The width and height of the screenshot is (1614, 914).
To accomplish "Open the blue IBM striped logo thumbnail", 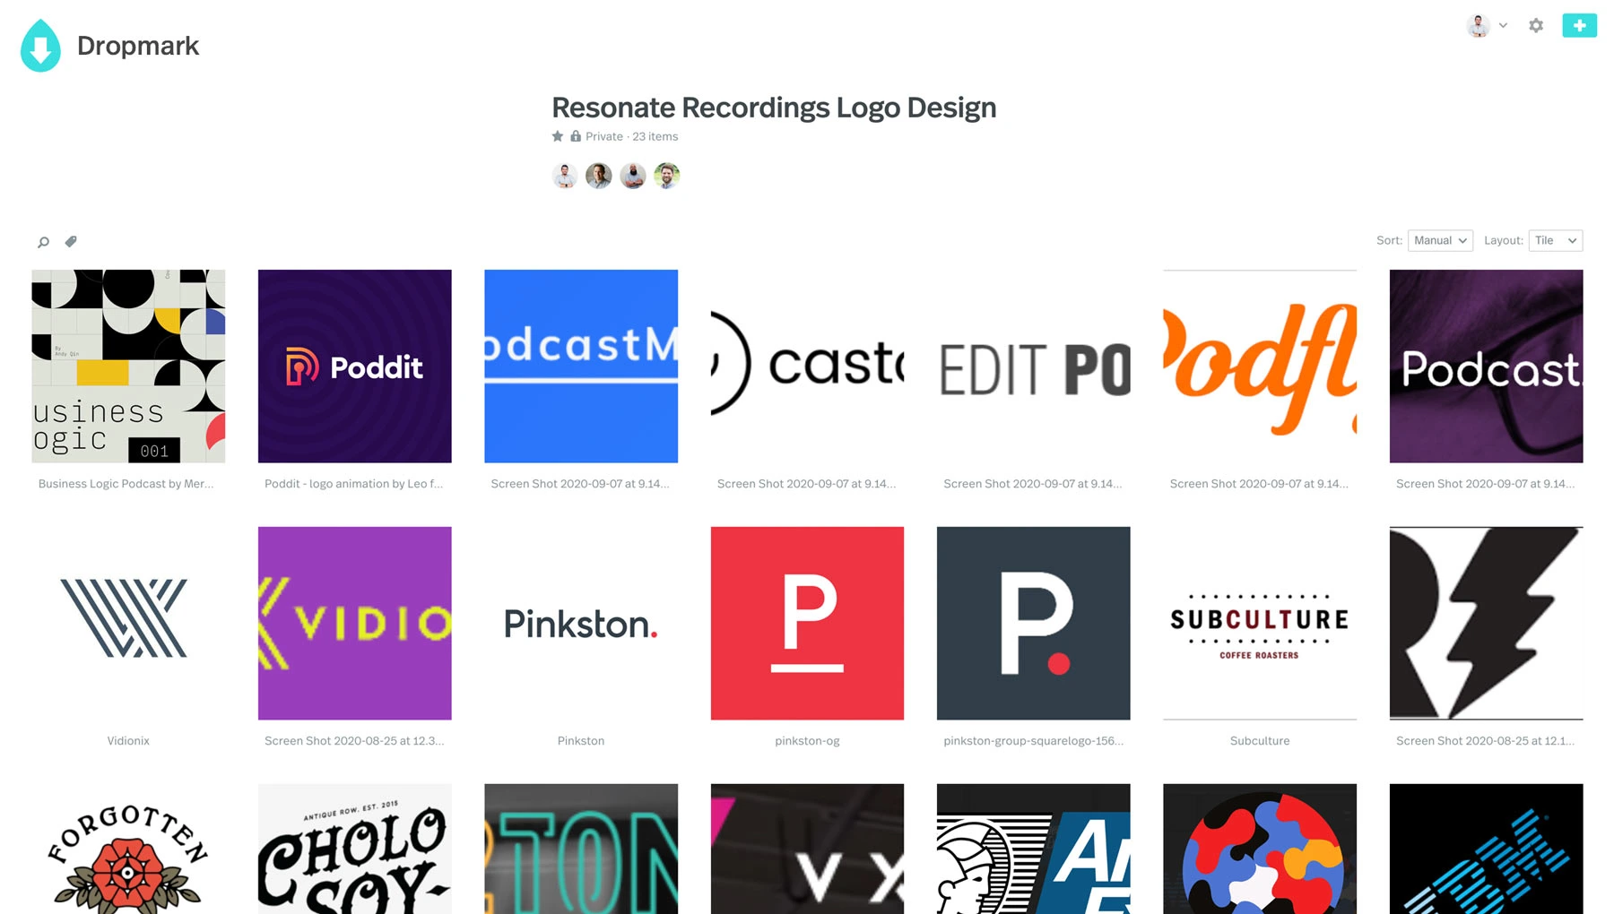I will click(1487, 849).
